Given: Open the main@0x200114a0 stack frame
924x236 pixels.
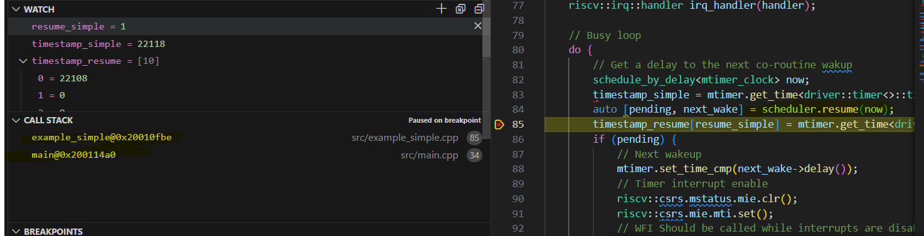Looking at the screenshot, I should coord(74,155).
